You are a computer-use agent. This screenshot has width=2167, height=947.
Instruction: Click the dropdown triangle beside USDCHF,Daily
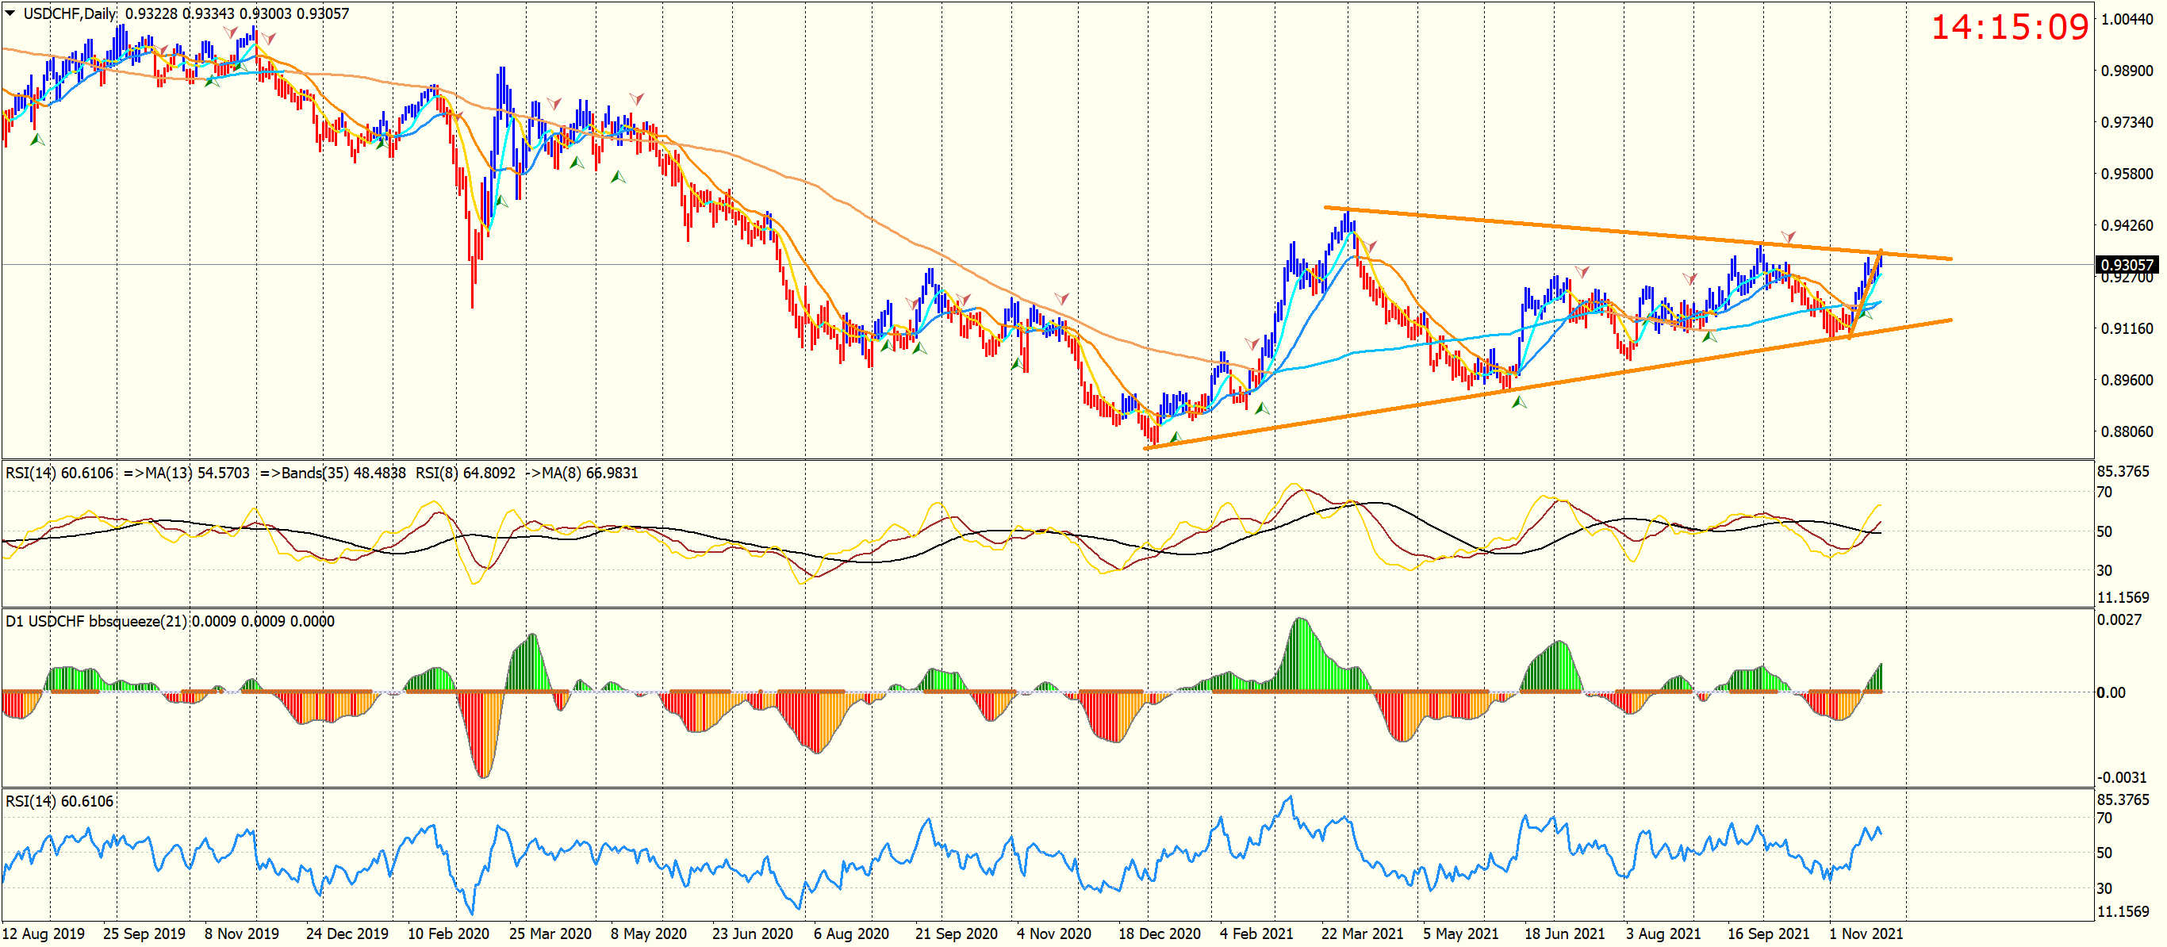pos(10,13)
